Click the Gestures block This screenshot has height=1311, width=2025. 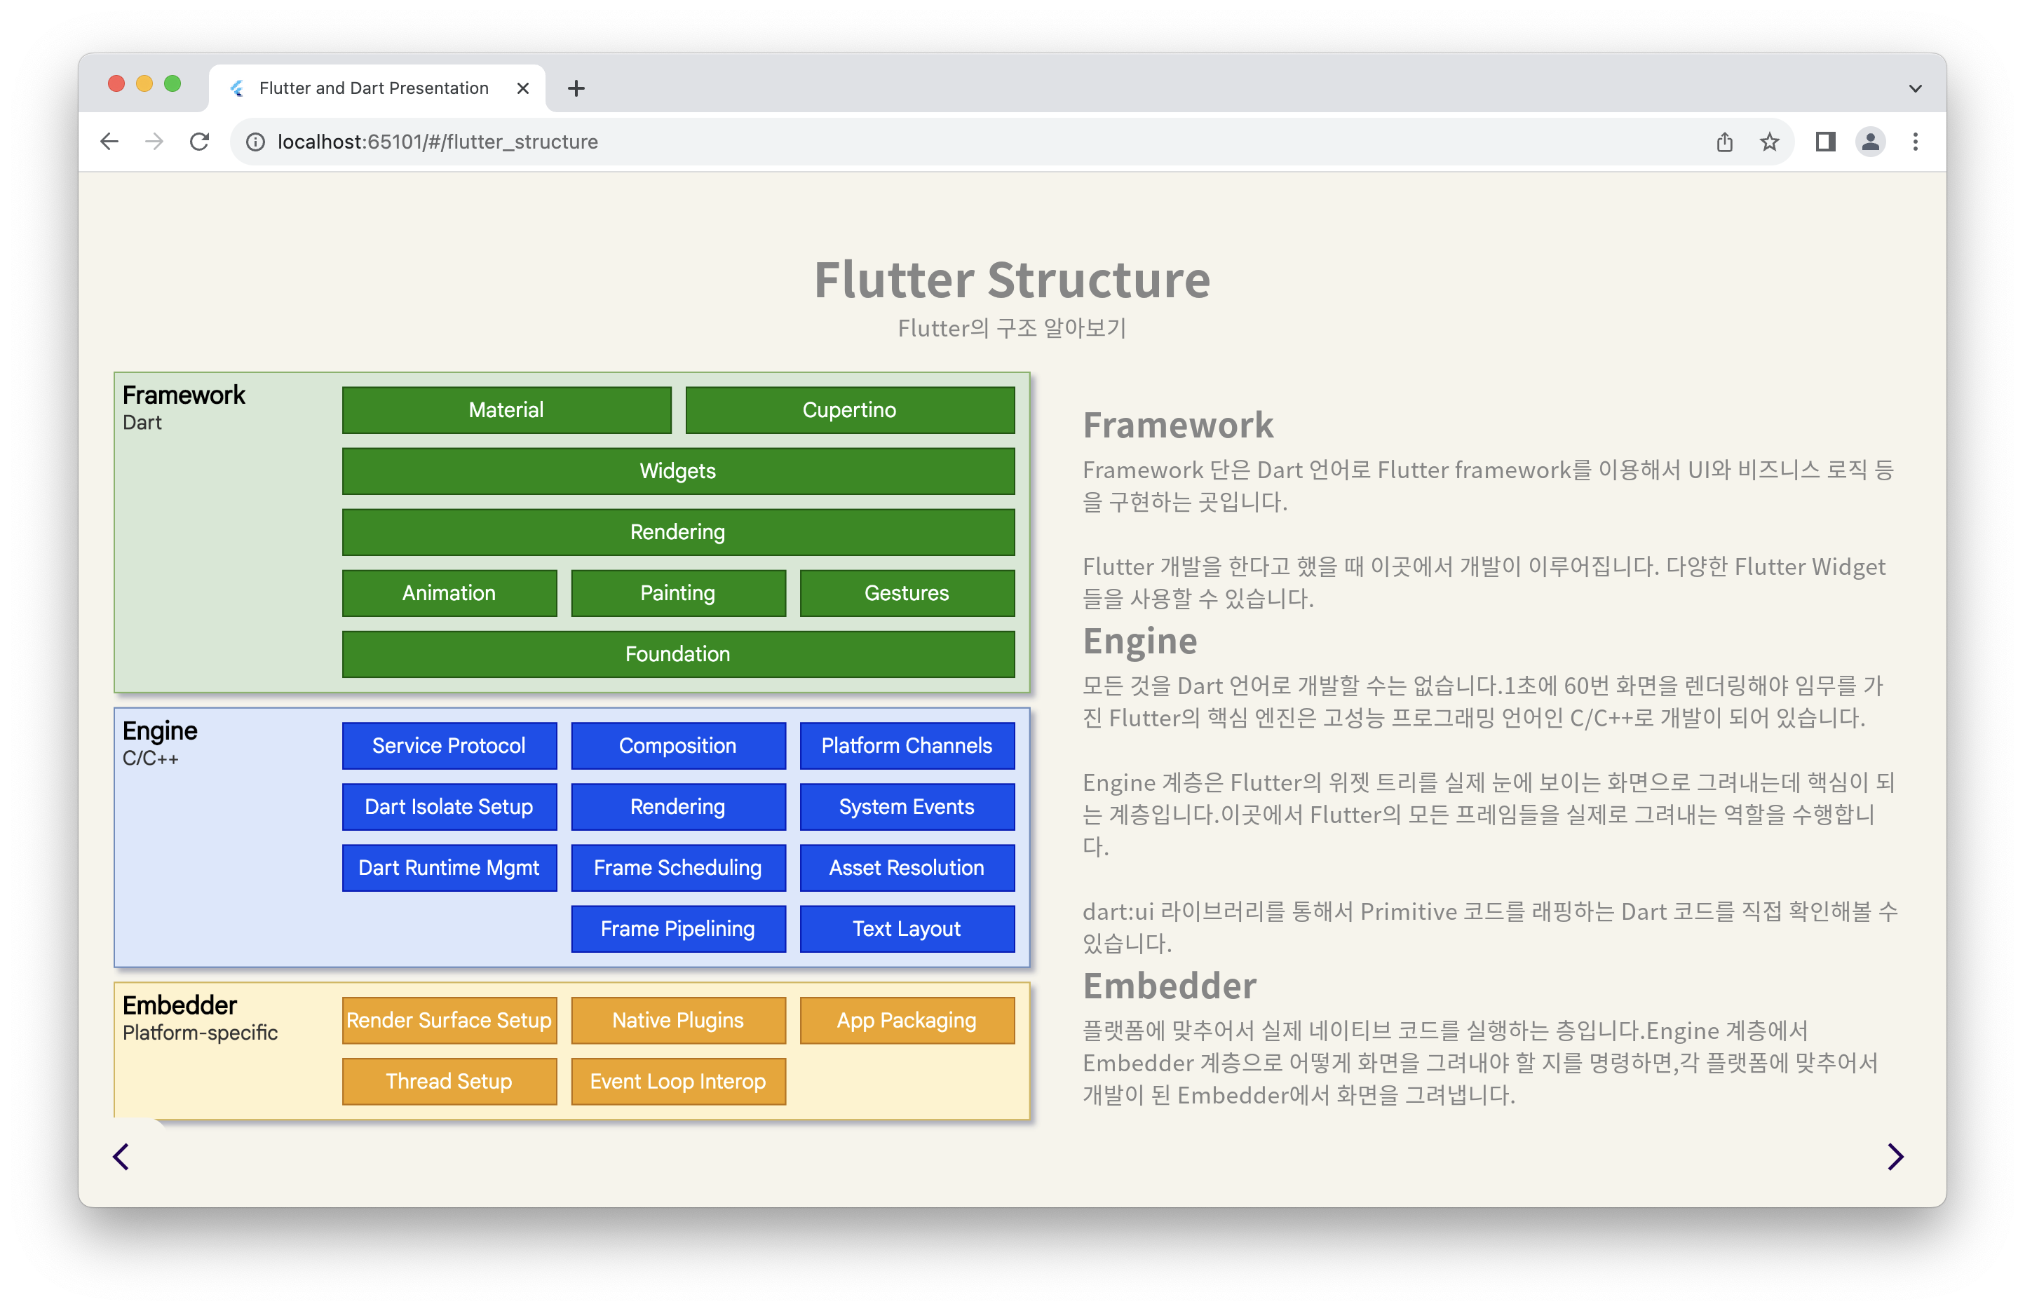pos(907,593)
